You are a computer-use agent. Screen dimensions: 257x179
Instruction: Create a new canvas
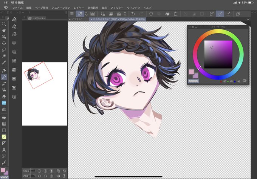(x=103, y=14)
